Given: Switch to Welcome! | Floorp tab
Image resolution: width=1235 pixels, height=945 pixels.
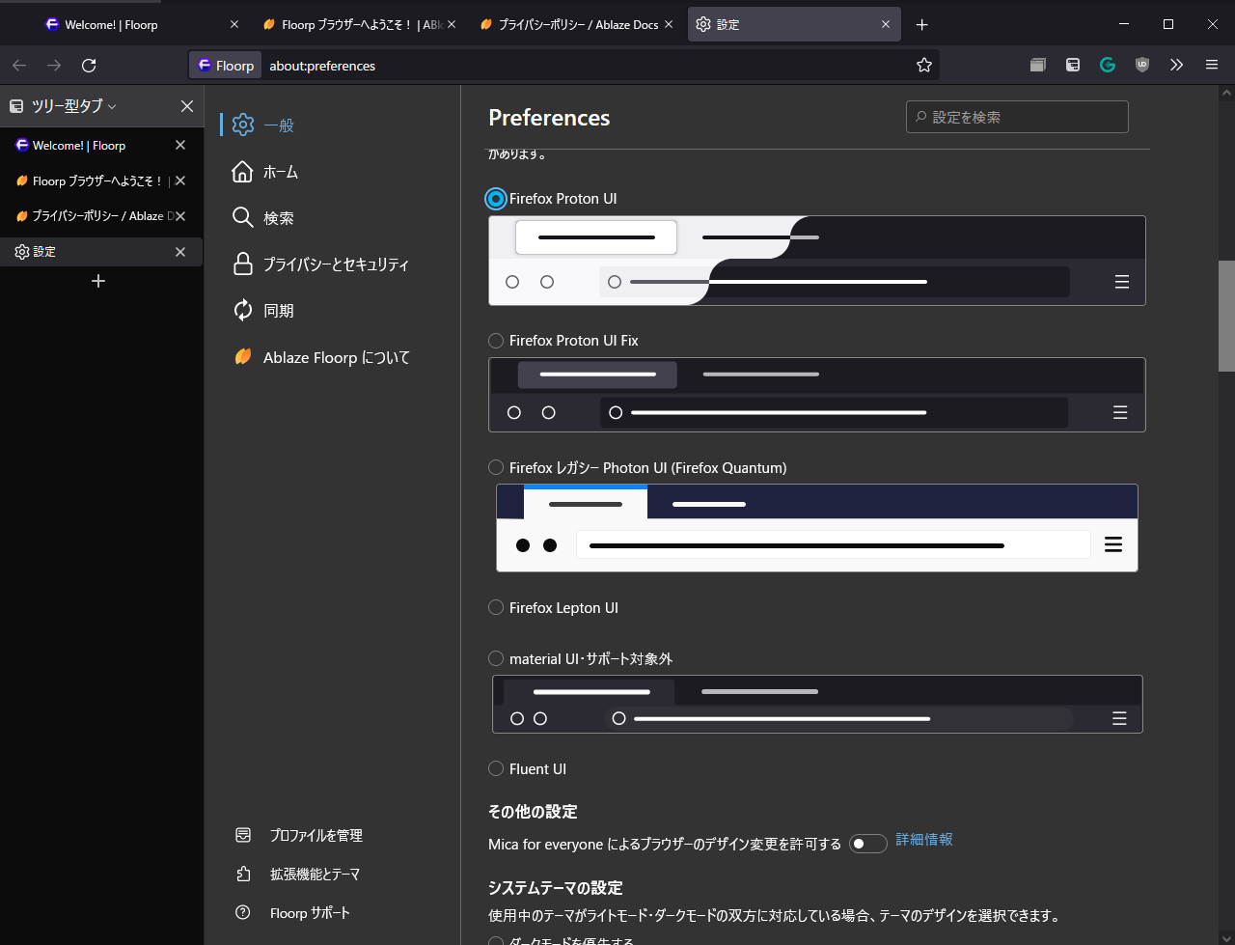Looking at the screenshot, I should tap(142, 24).
